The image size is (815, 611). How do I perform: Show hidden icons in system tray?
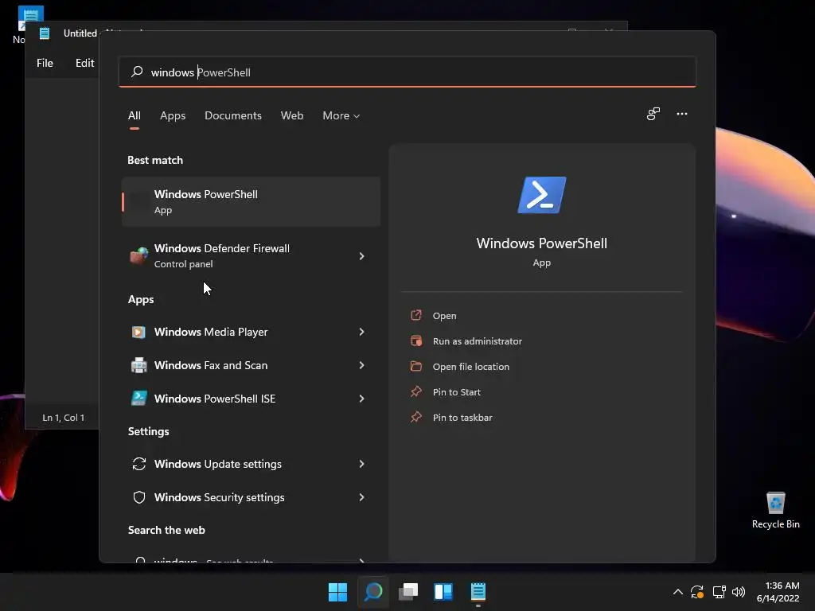pyautogui.click(x=678, y=592)
